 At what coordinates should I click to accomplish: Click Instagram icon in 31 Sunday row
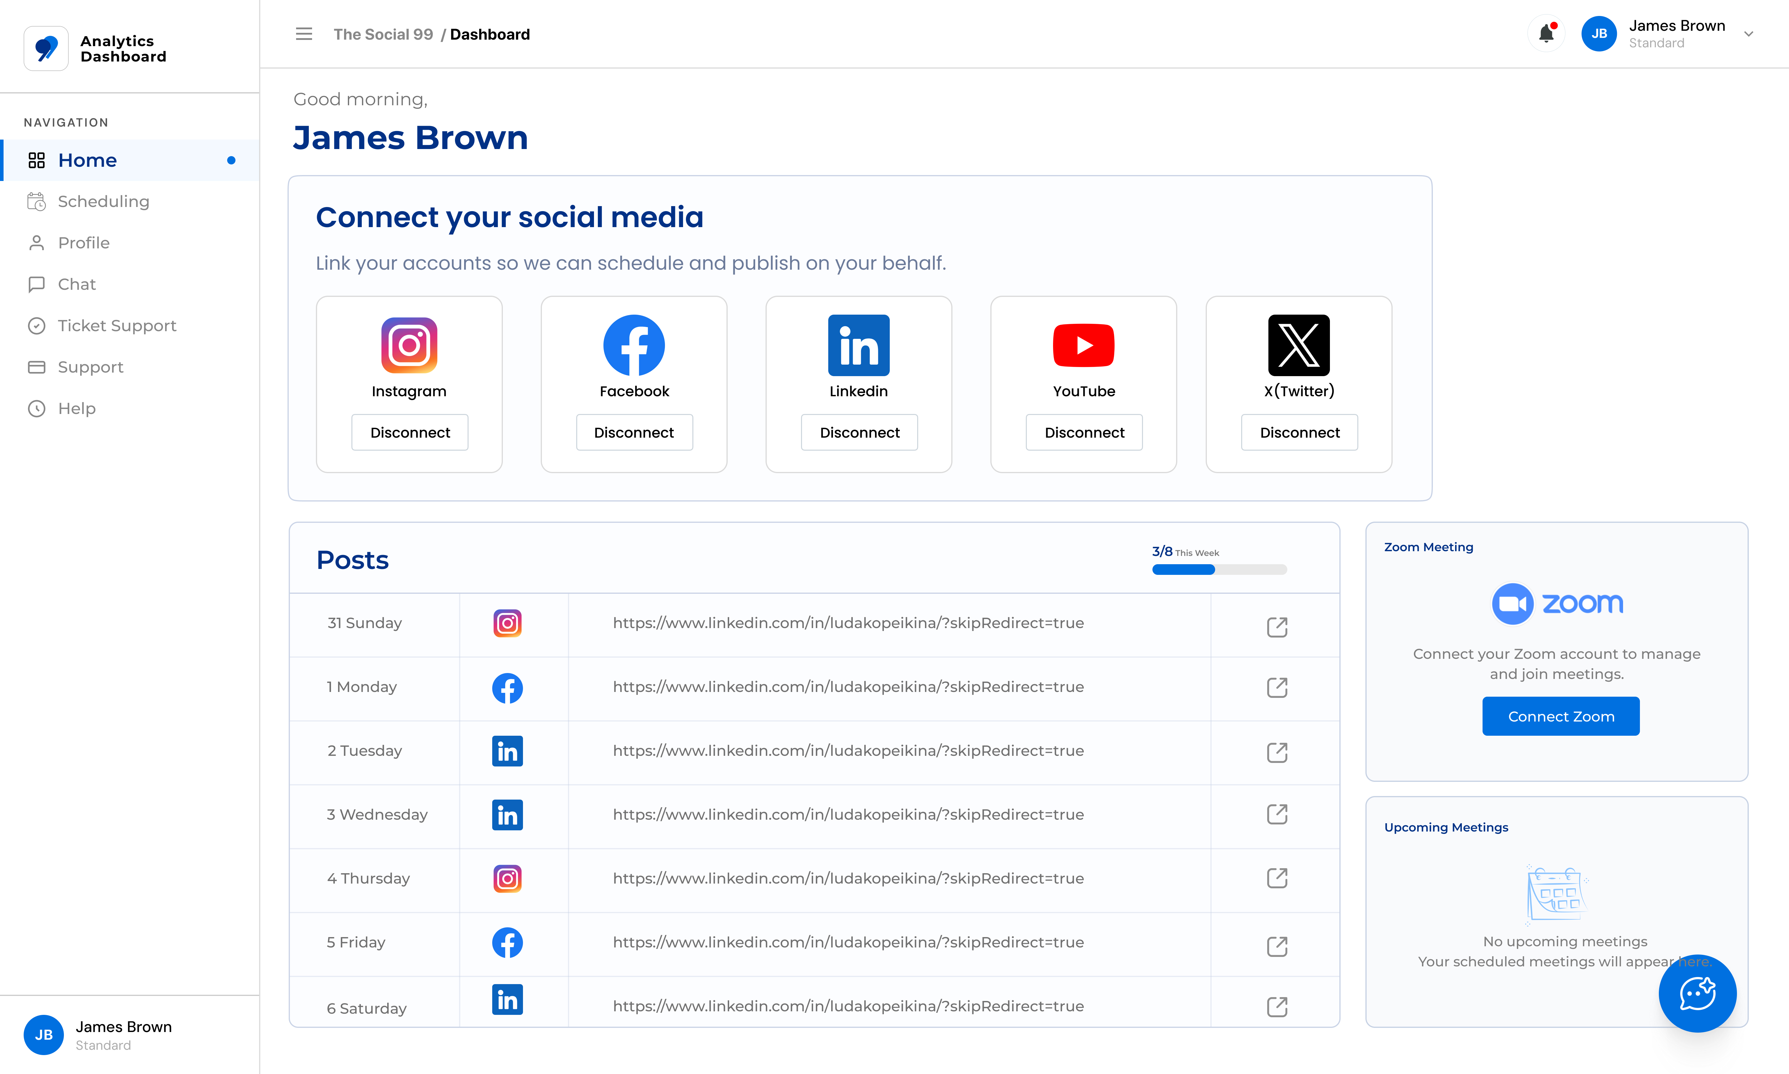[x=508, y=623]
